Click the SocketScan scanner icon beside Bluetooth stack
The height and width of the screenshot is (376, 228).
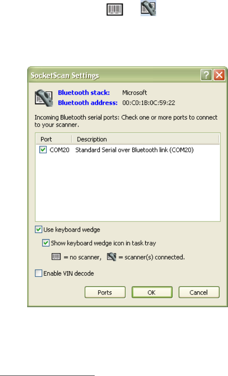pyautogui.click(x=44, y=98)
